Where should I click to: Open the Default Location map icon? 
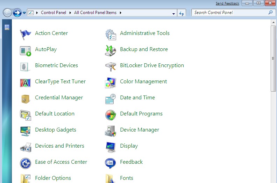click(26, 115)
